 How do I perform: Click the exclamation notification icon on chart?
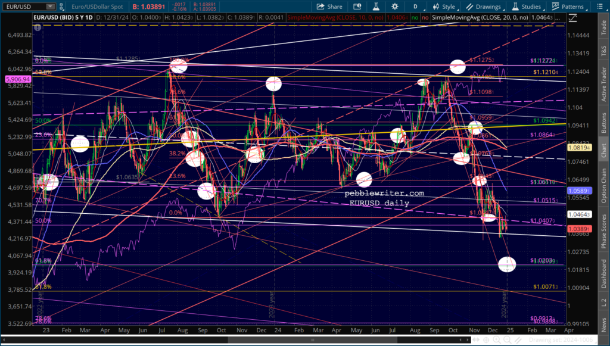tap(38, 27)
